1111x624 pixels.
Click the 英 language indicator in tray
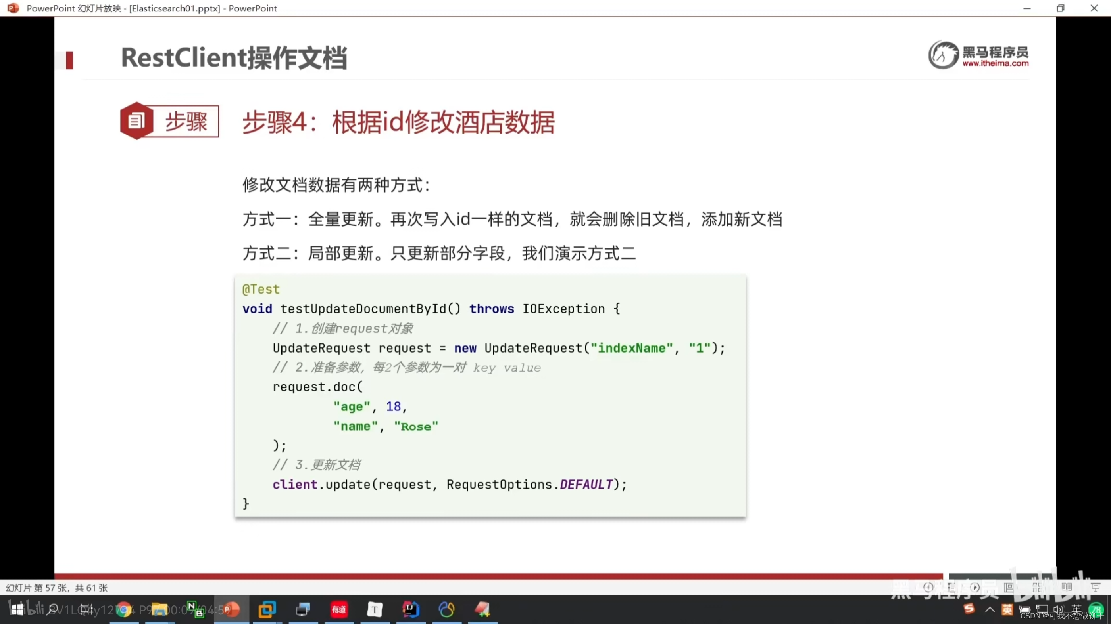click(1076, 609)
